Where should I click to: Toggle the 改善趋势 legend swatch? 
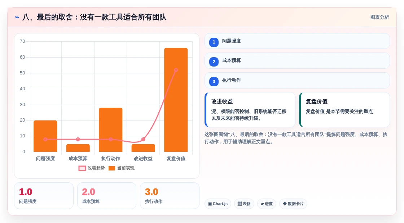tap(82, 168)
